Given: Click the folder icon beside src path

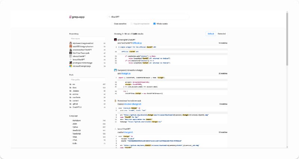Looking at the screenshot, I should 70,84.
